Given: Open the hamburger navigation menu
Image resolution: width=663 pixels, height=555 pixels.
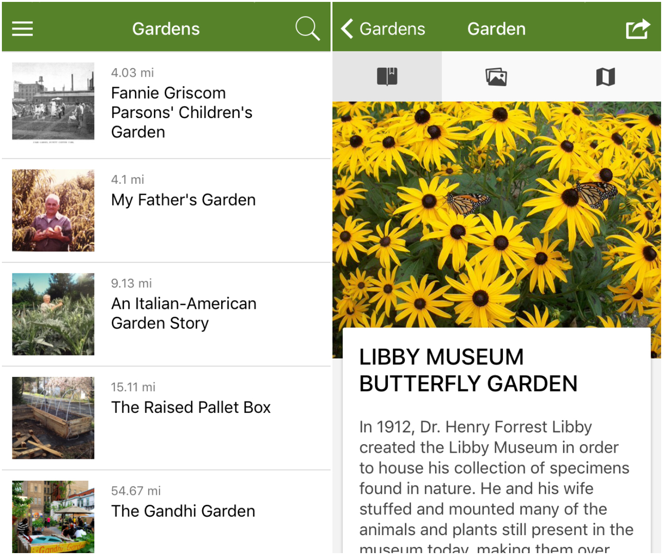Looking at the screenshot, I should pos(22,28).
